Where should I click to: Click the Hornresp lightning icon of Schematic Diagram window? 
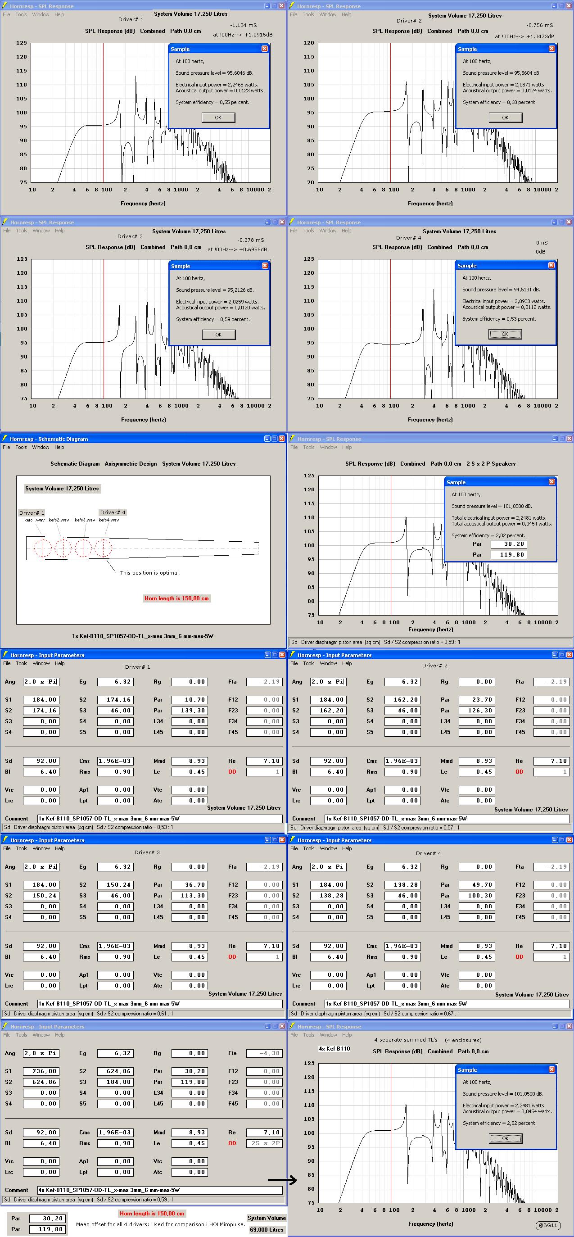pos(5,439)
